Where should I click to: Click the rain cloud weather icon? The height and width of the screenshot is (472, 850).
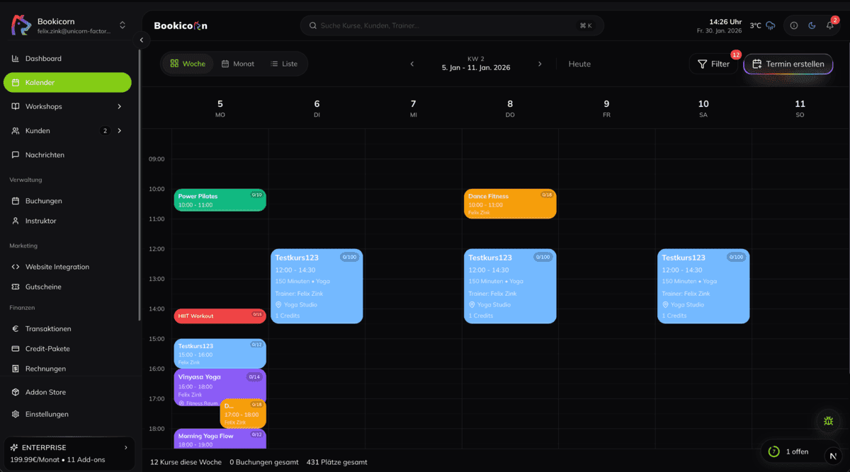pyautogui.click(x=771, y=25)
